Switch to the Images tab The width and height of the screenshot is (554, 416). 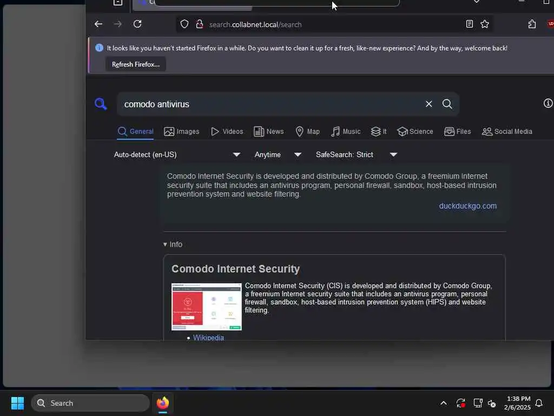(x=182, y=132)
